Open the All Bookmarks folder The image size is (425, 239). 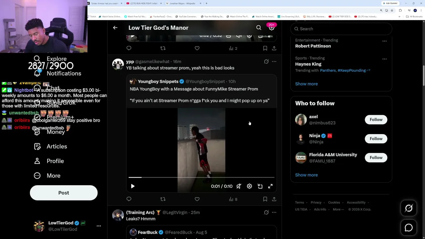[415, 17]
